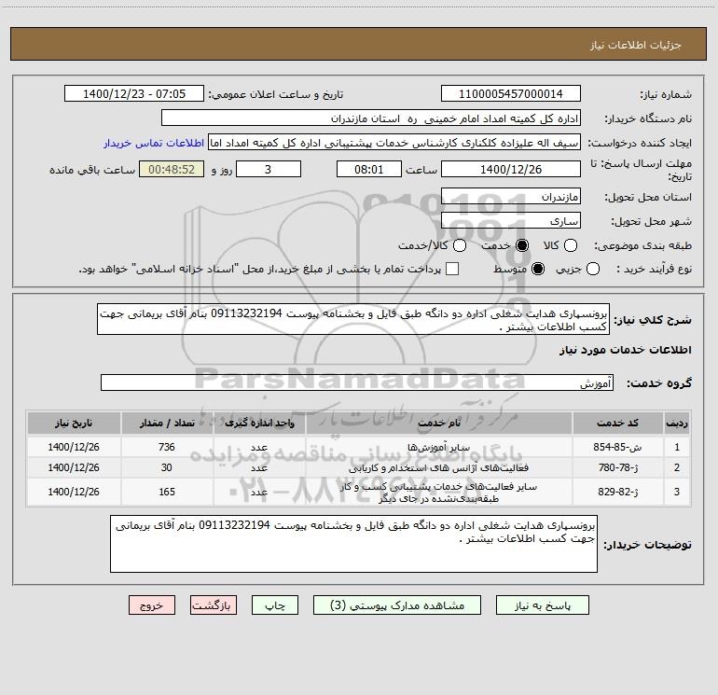Open مشاهده مدارک پیوستی (3) button
The image size is (718, 695).
pos(397,605)
